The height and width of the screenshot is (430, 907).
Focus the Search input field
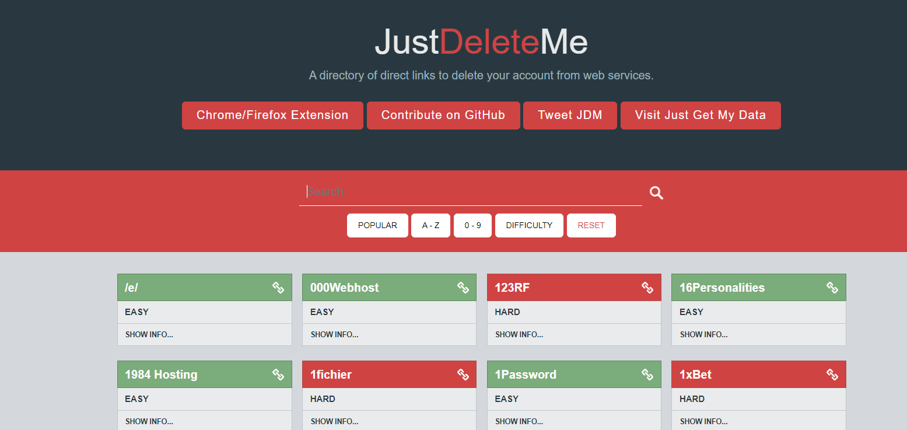(471, 192)
